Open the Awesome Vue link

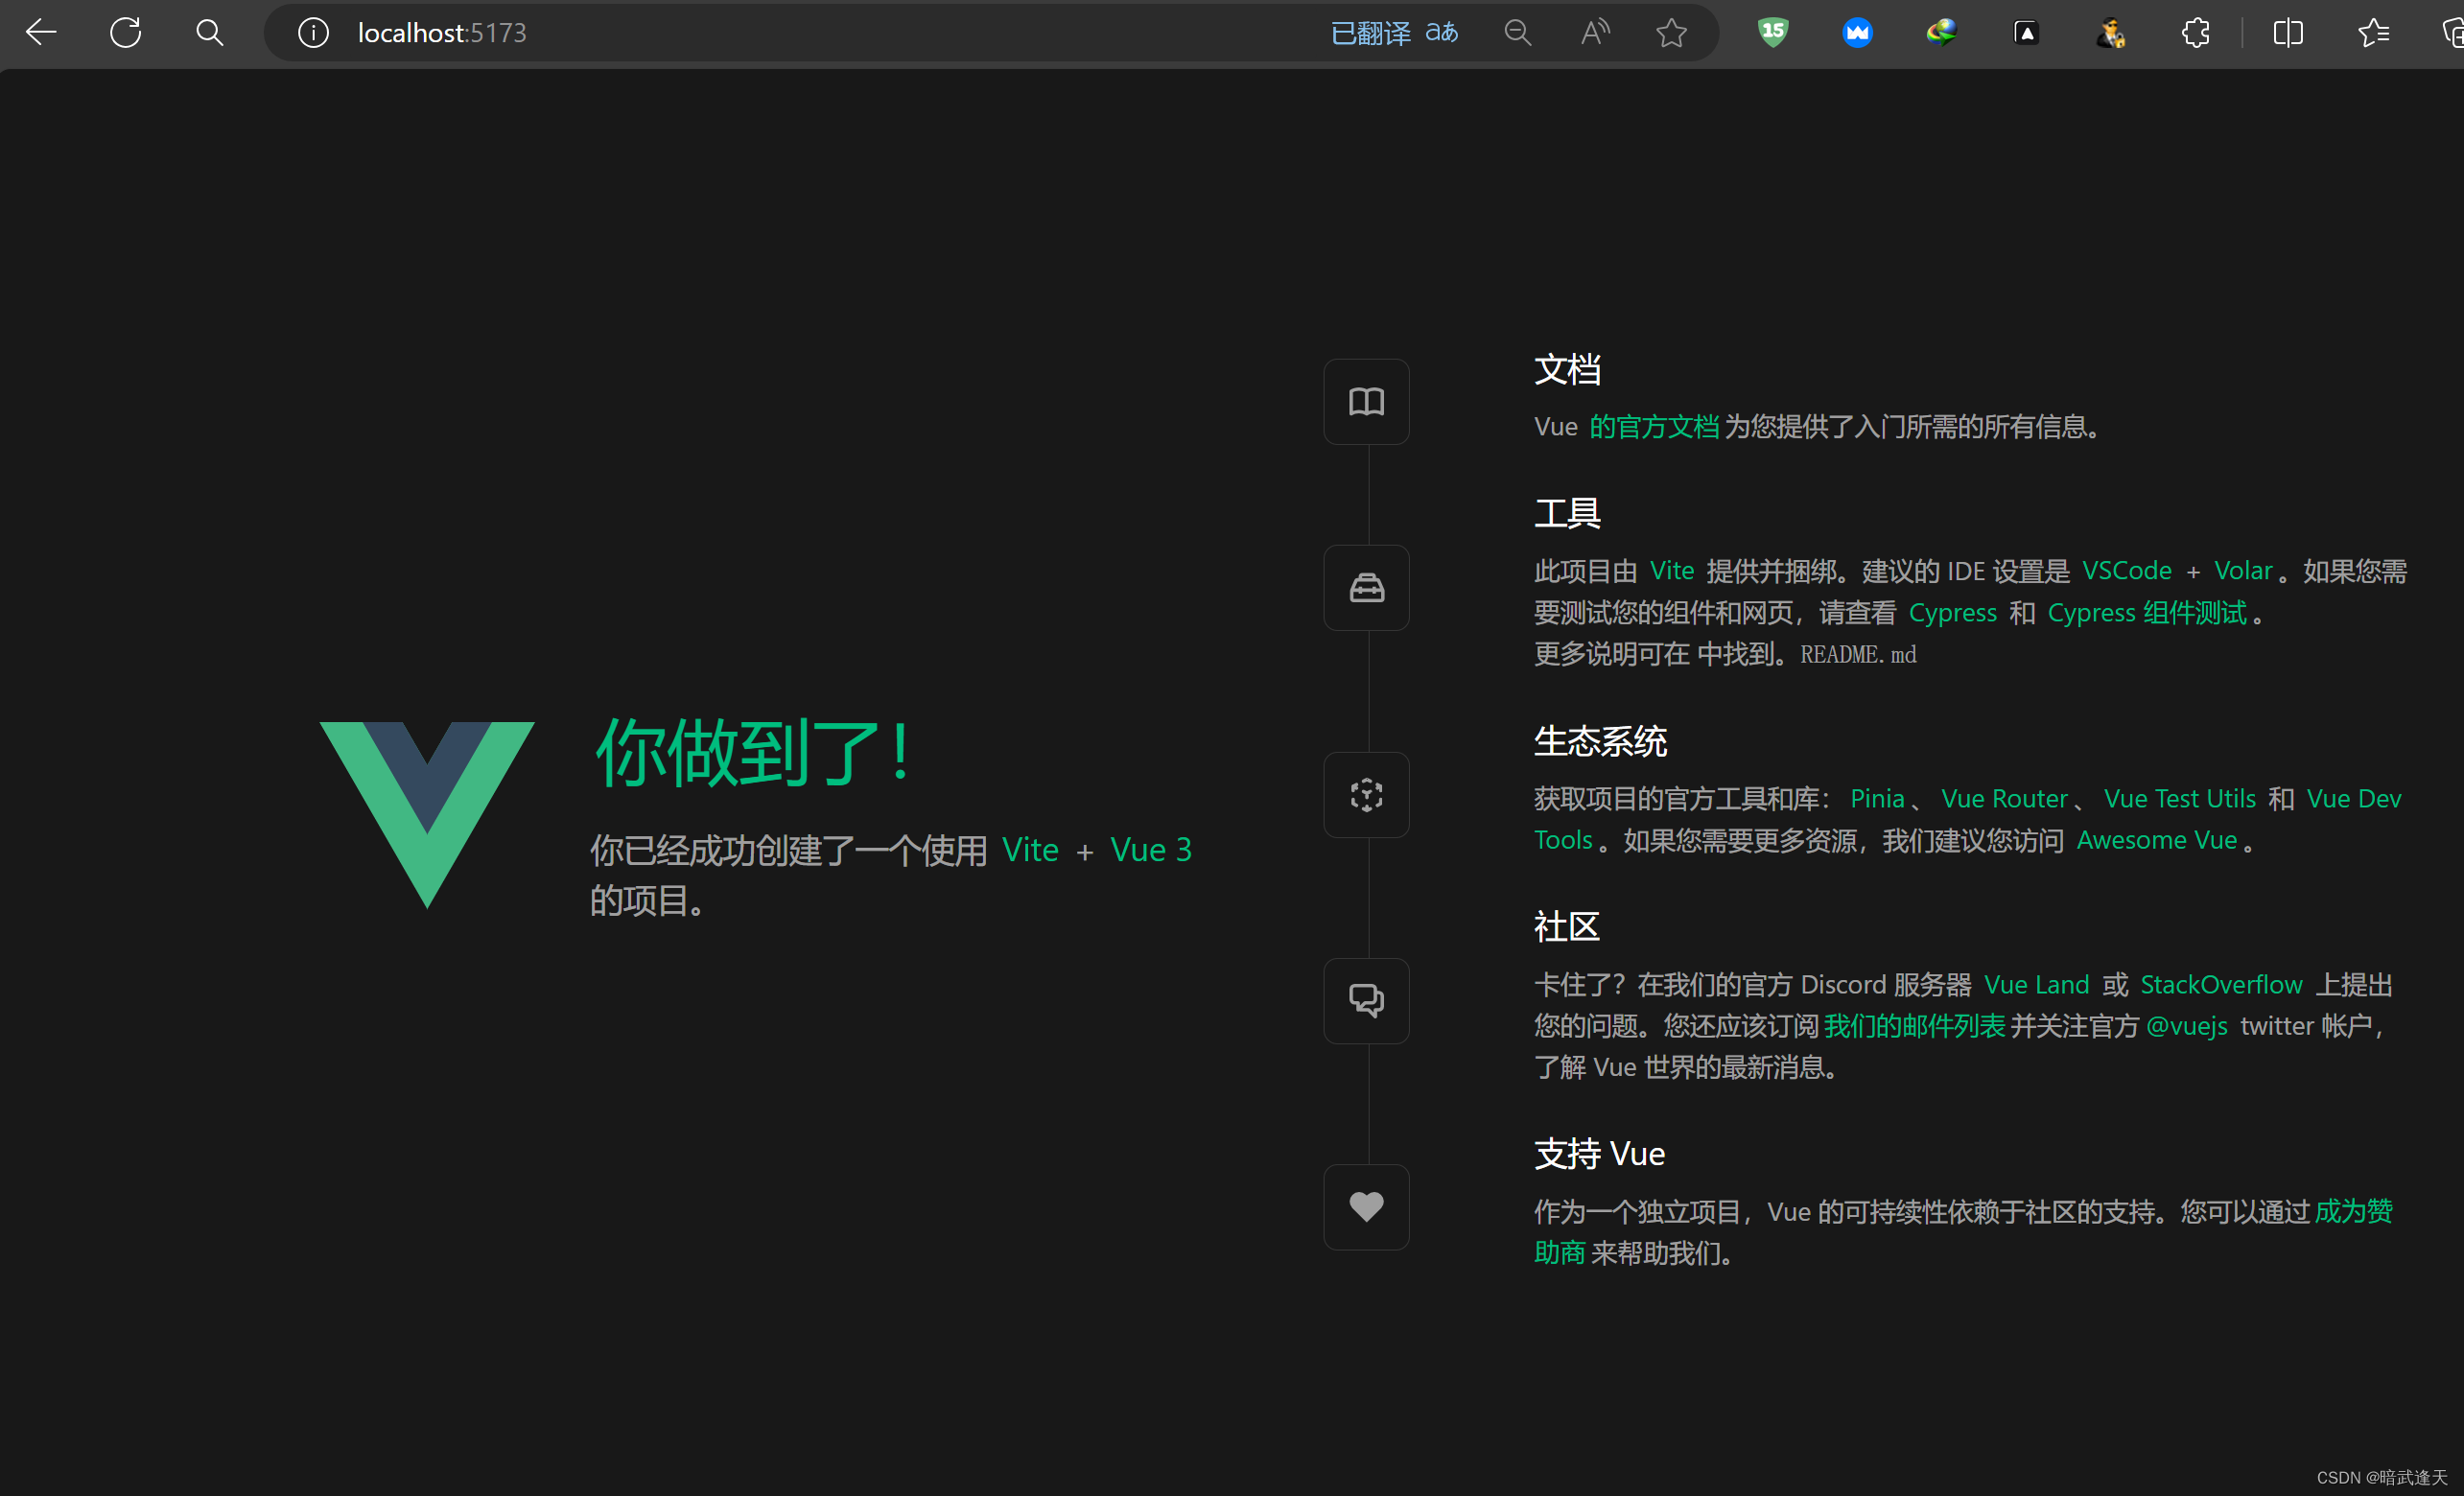2156,840
